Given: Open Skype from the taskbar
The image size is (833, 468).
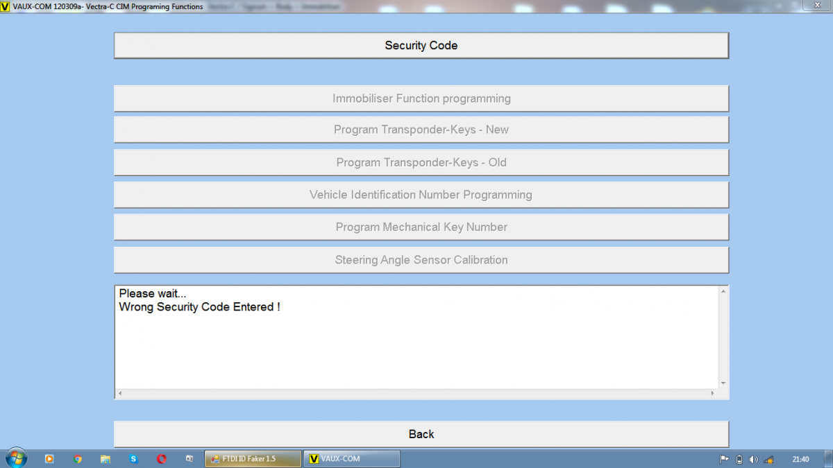Looking at the screenshot, I should (x=133, y=459).
